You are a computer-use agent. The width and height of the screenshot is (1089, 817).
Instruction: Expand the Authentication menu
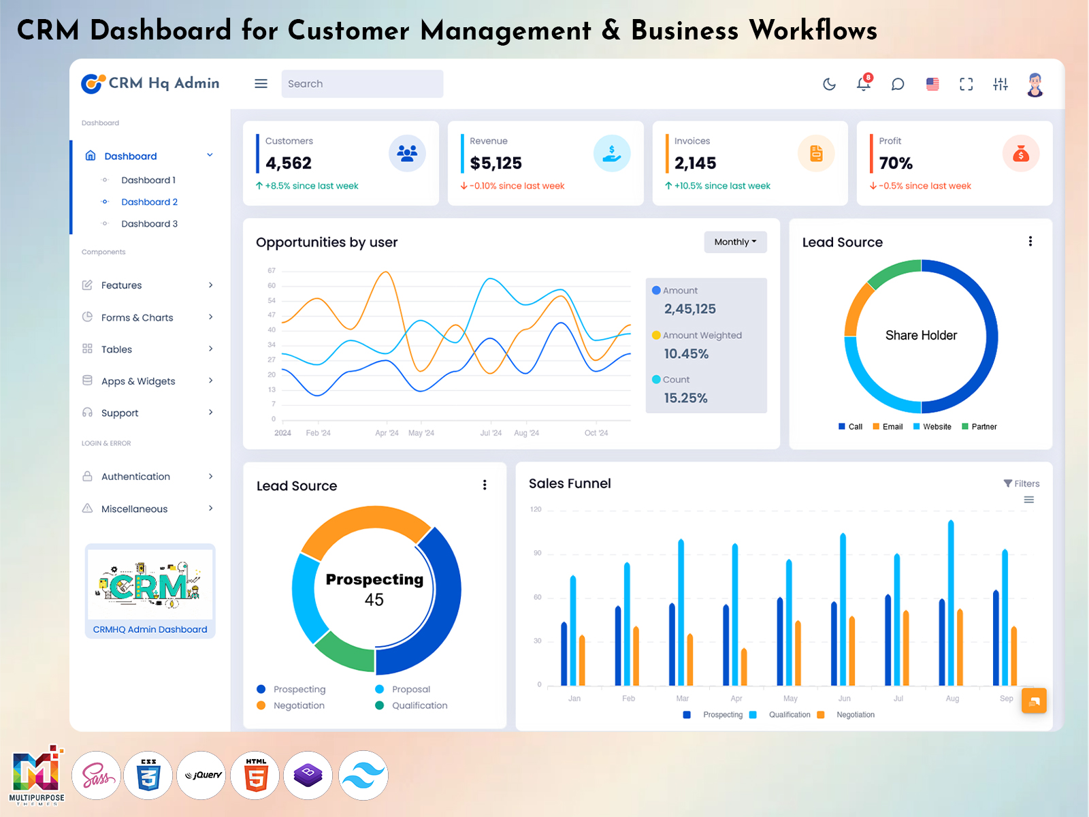point(148,477)
